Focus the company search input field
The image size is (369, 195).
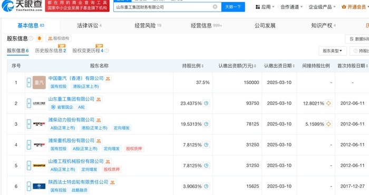(167, 7)
